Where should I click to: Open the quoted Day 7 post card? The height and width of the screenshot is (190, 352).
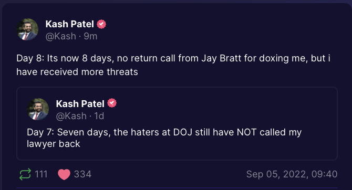tap(177, 123)
